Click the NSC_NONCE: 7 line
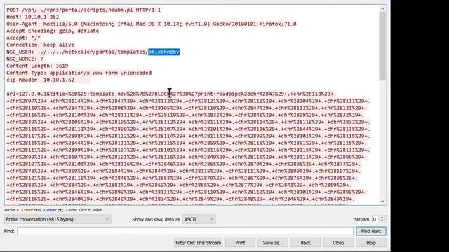This screenshot has width=449, height=252. pyautogui.click(x=25, y=59)
